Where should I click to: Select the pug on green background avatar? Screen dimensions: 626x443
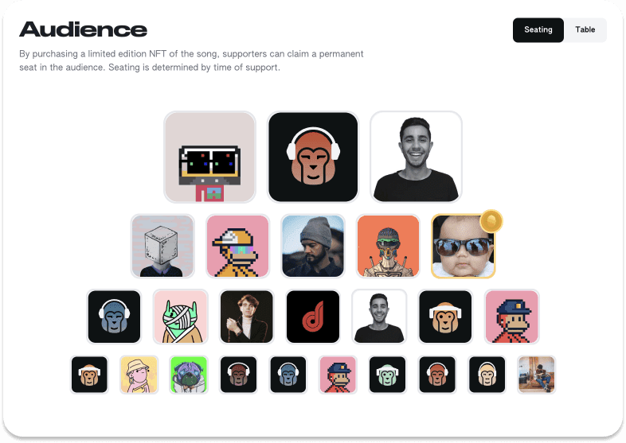coord(189,375)
